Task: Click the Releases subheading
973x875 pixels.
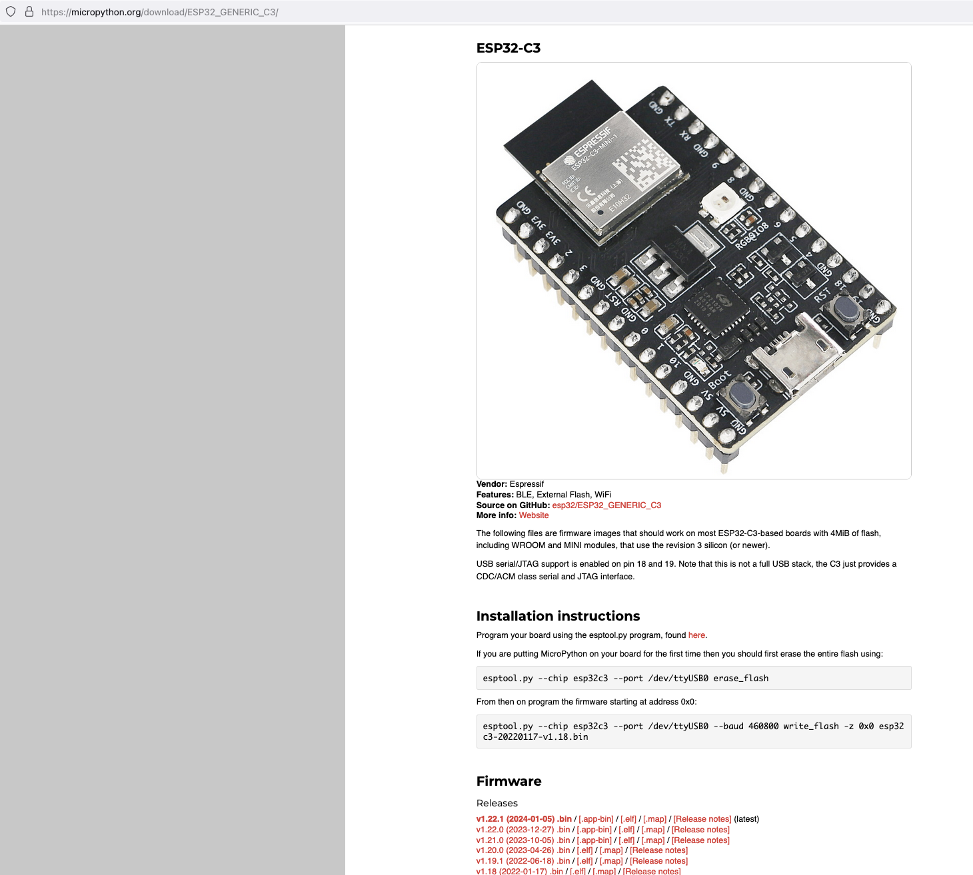Action: pyautogui.click(x=497, y=803)
